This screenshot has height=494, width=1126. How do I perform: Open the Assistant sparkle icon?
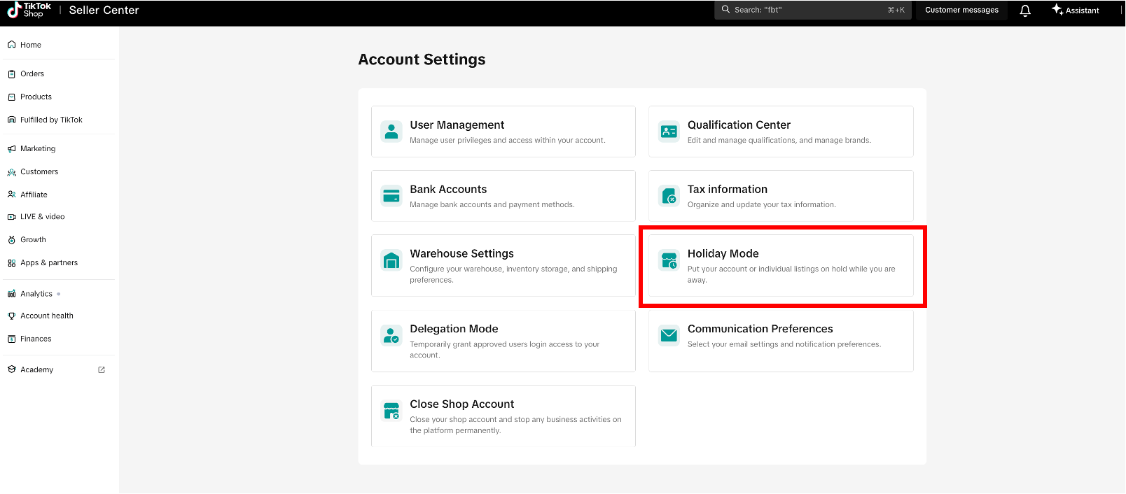point(1057,10)
